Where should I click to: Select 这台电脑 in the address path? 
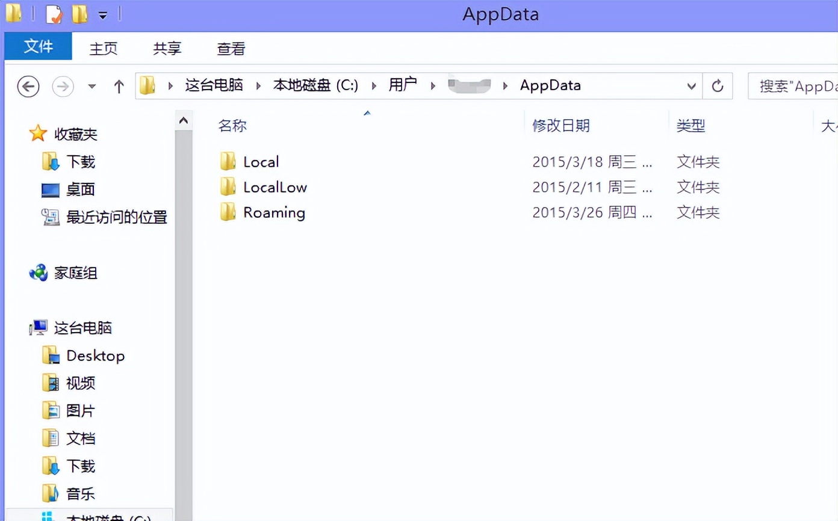[x=214, y=85]
